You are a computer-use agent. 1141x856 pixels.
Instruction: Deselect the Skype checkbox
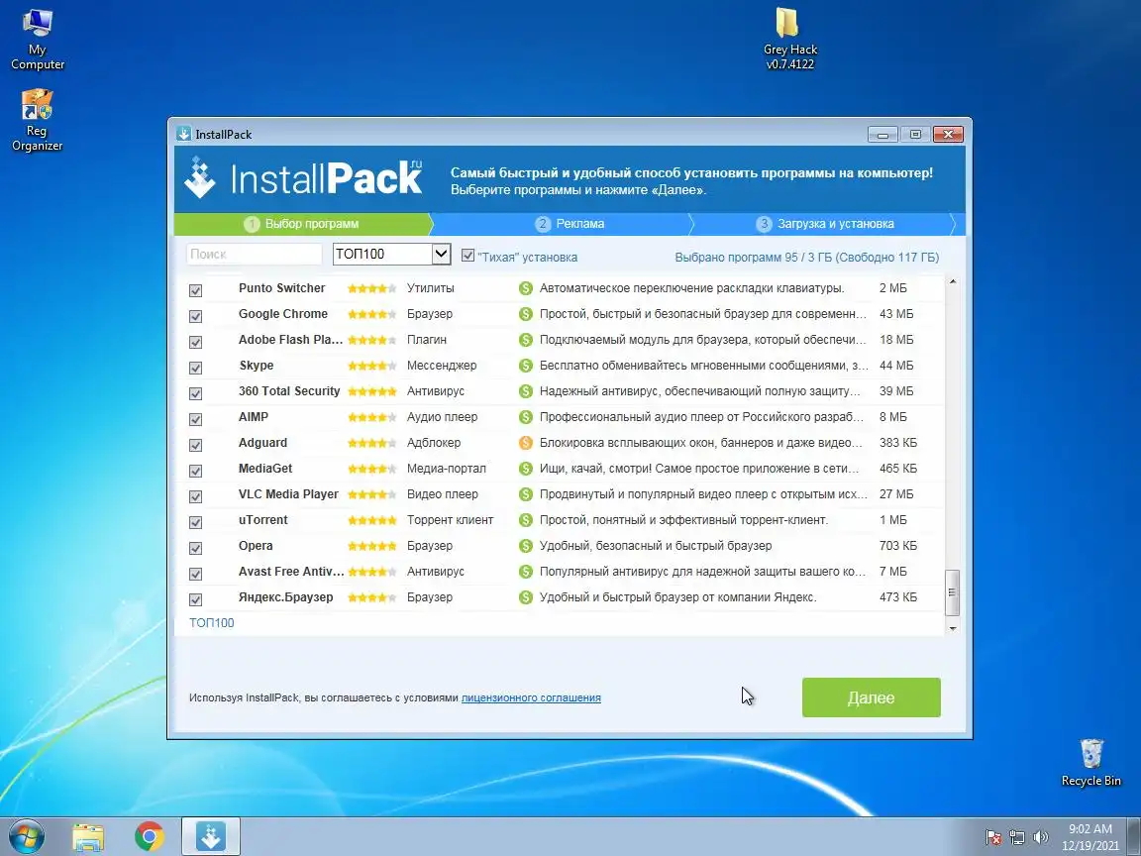[196, 368]
